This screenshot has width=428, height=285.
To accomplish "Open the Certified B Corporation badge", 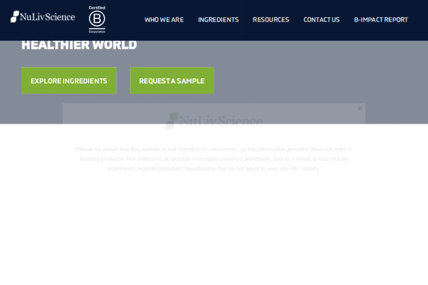I will 97,19.
